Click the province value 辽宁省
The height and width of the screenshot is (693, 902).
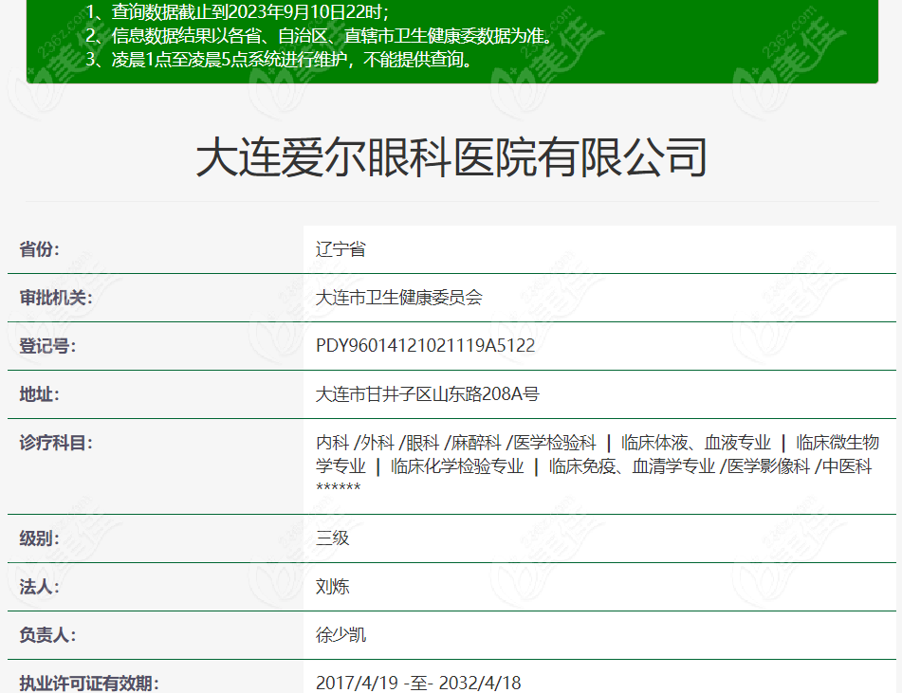341,249
